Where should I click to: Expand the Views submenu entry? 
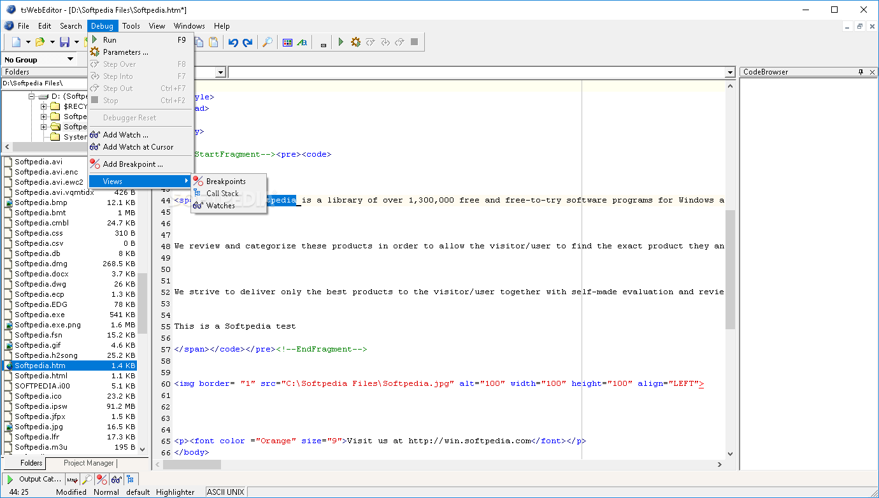(140, 181)
